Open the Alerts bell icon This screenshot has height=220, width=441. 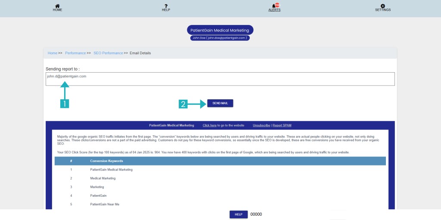(x=274, y=6)
